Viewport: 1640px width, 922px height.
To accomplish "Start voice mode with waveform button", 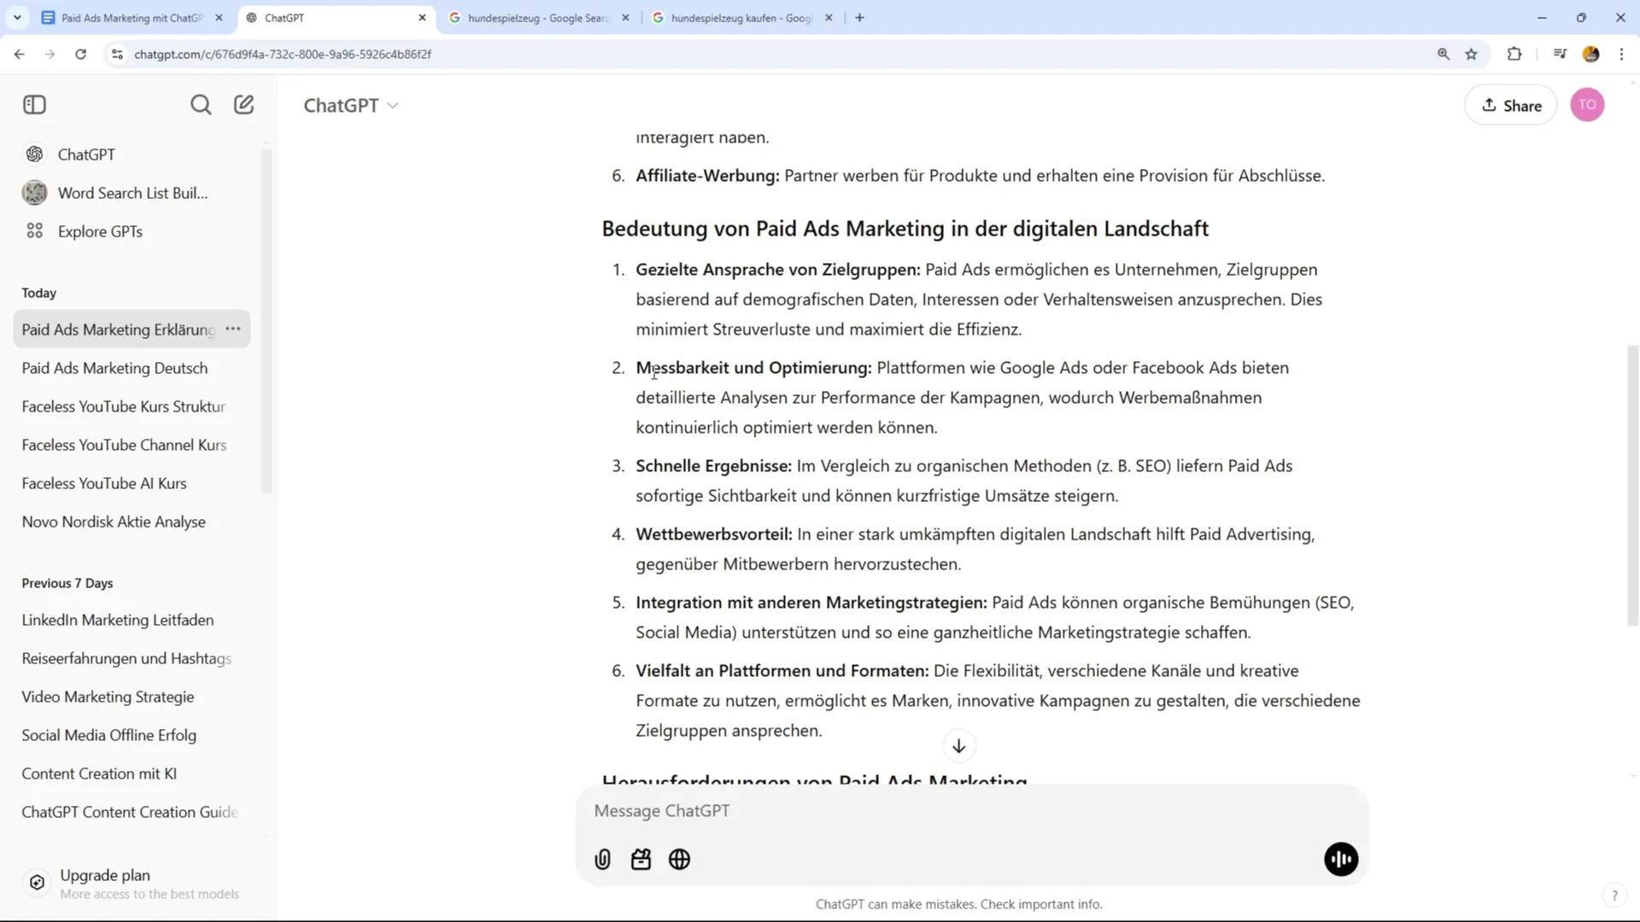I will click(x=1341, y=860).
